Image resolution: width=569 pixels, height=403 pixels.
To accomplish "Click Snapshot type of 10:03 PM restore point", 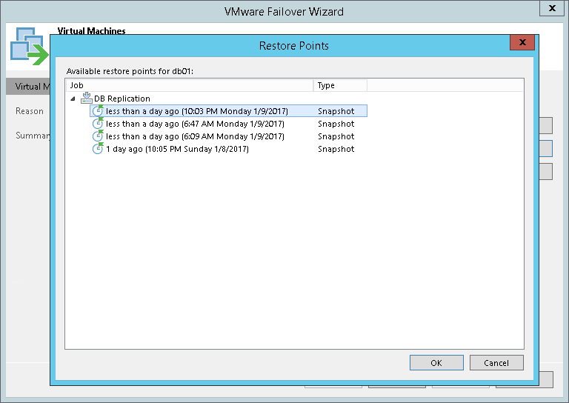I will (336, 111).
